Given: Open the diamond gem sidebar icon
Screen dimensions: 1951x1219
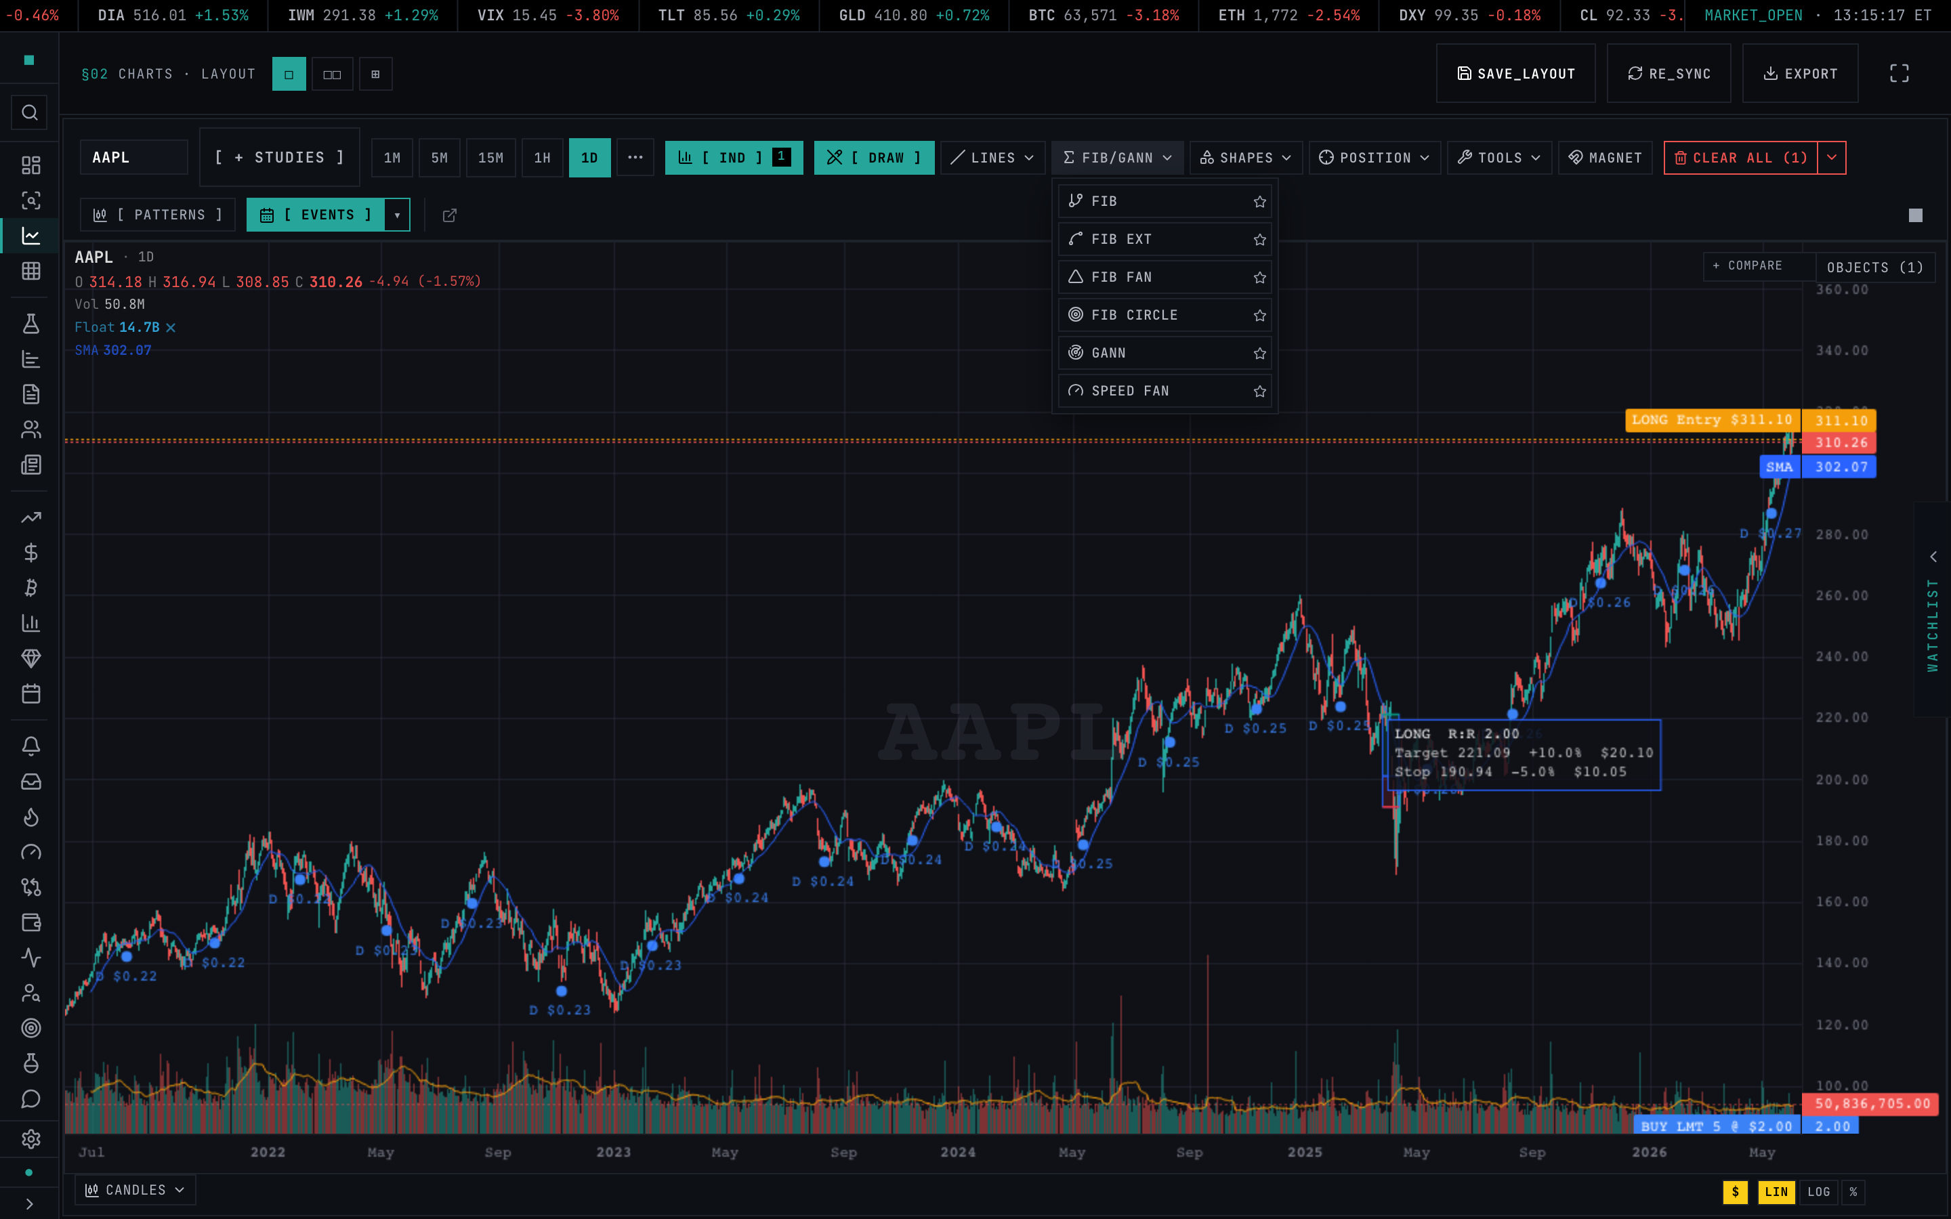Looking at the screenshot, I should click(x=30, y=659).
